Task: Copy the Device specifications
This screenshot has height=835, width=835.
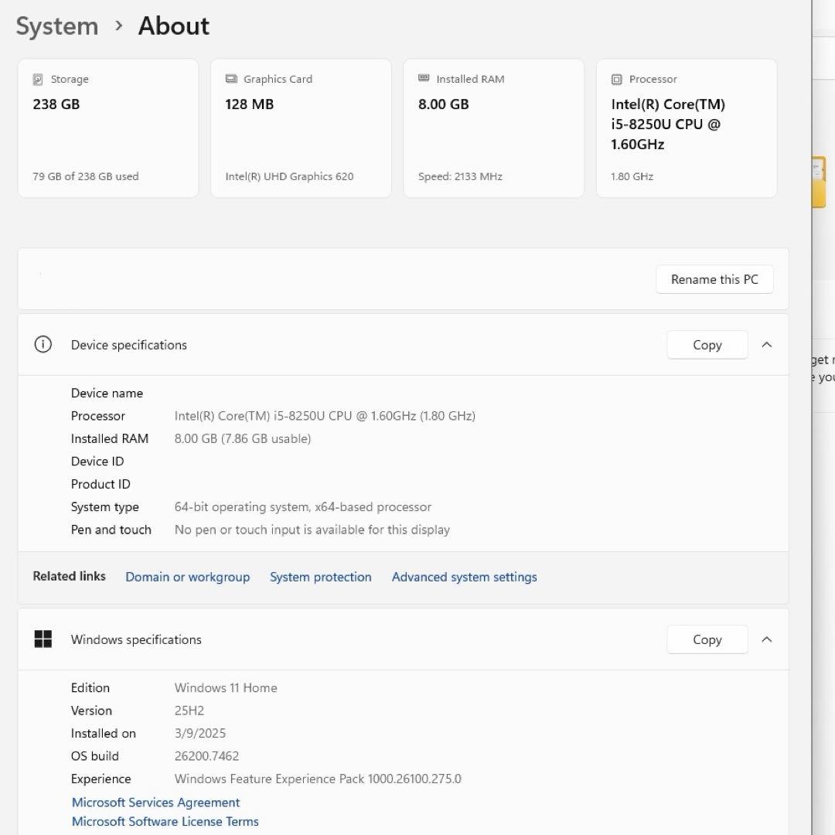Action: tap(707, 345)
